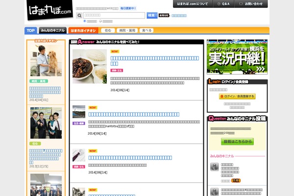Open the necktie article thumbnail
Image resolution: width=294 pixels, height=196 pixels.
(x=79, y=155)
